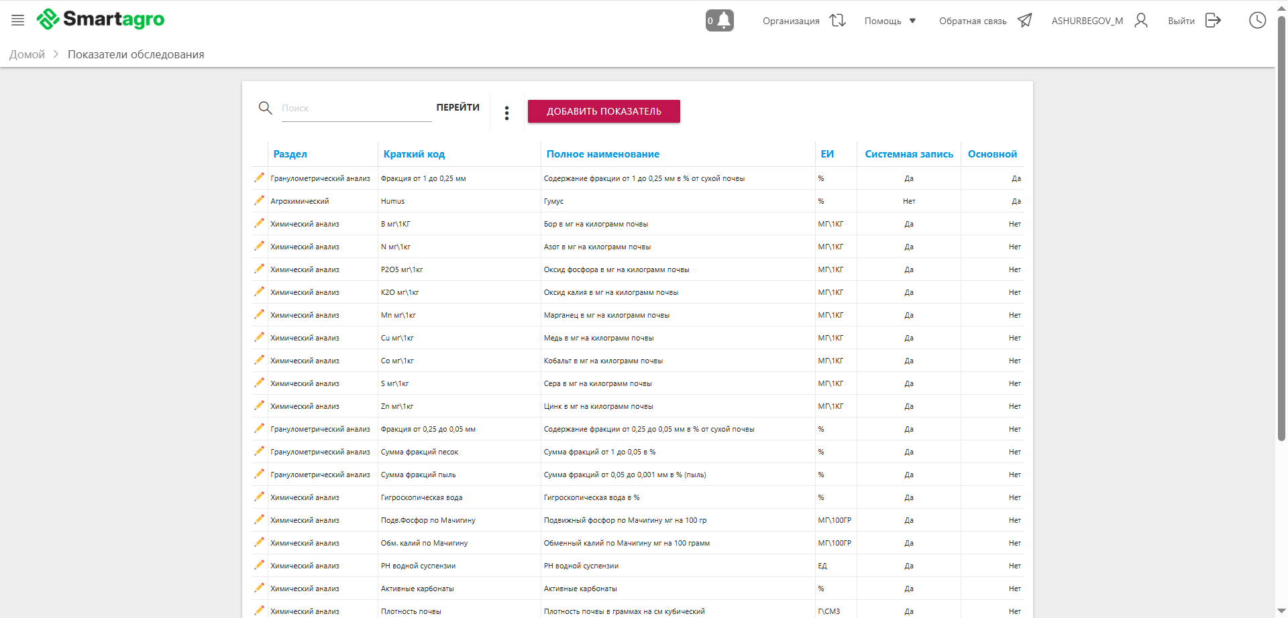Image resolution: width=1288 pixels, height=618 pixels.
Task: Click the feedback paper plane icon
Action: [1024, 20]
